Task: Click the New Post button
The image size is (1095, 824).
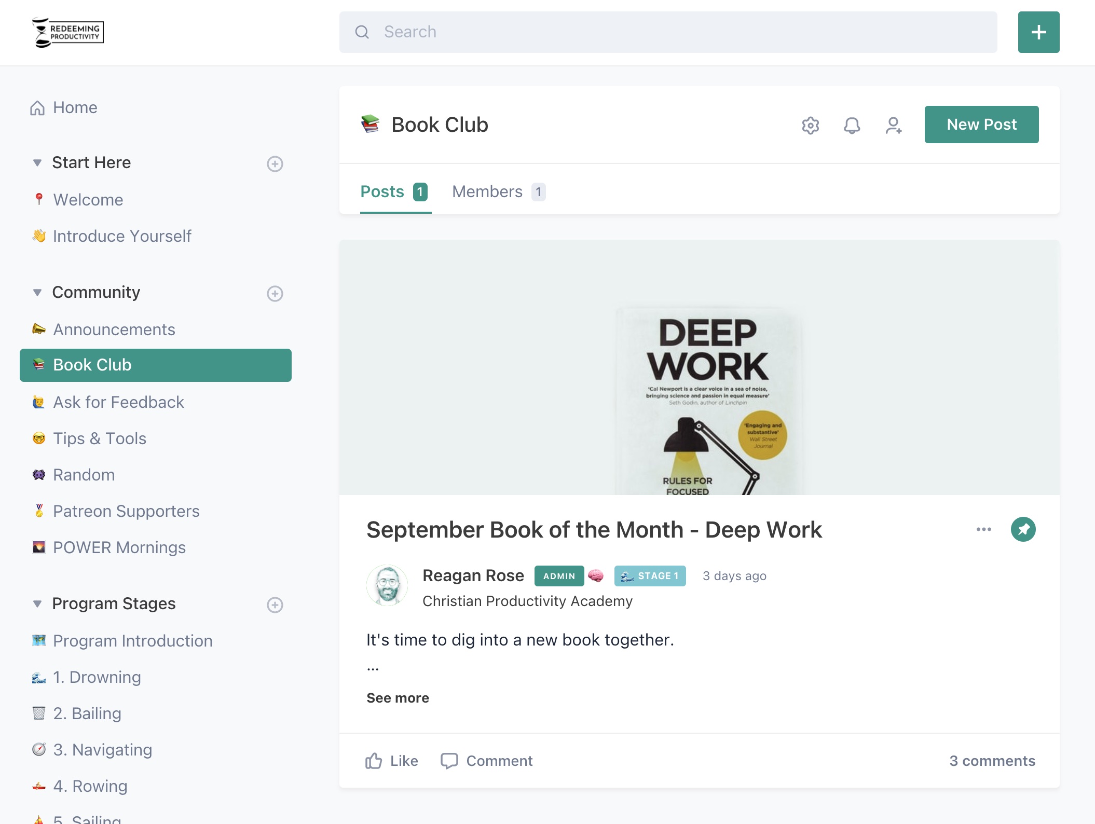Action: [981, 125]
